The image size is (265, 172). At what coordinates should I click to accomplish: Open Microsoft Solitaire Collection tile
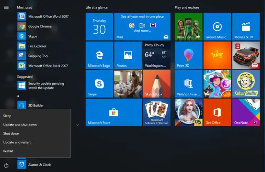pos(157,112)
